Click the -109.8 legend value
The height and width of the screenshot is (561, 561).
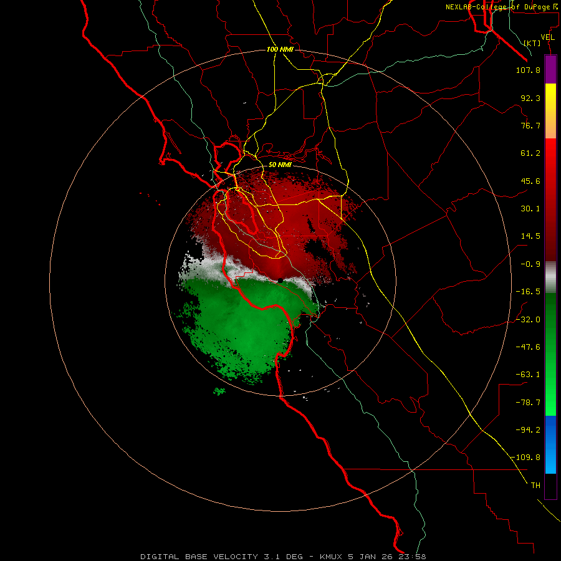pos(526,458)
